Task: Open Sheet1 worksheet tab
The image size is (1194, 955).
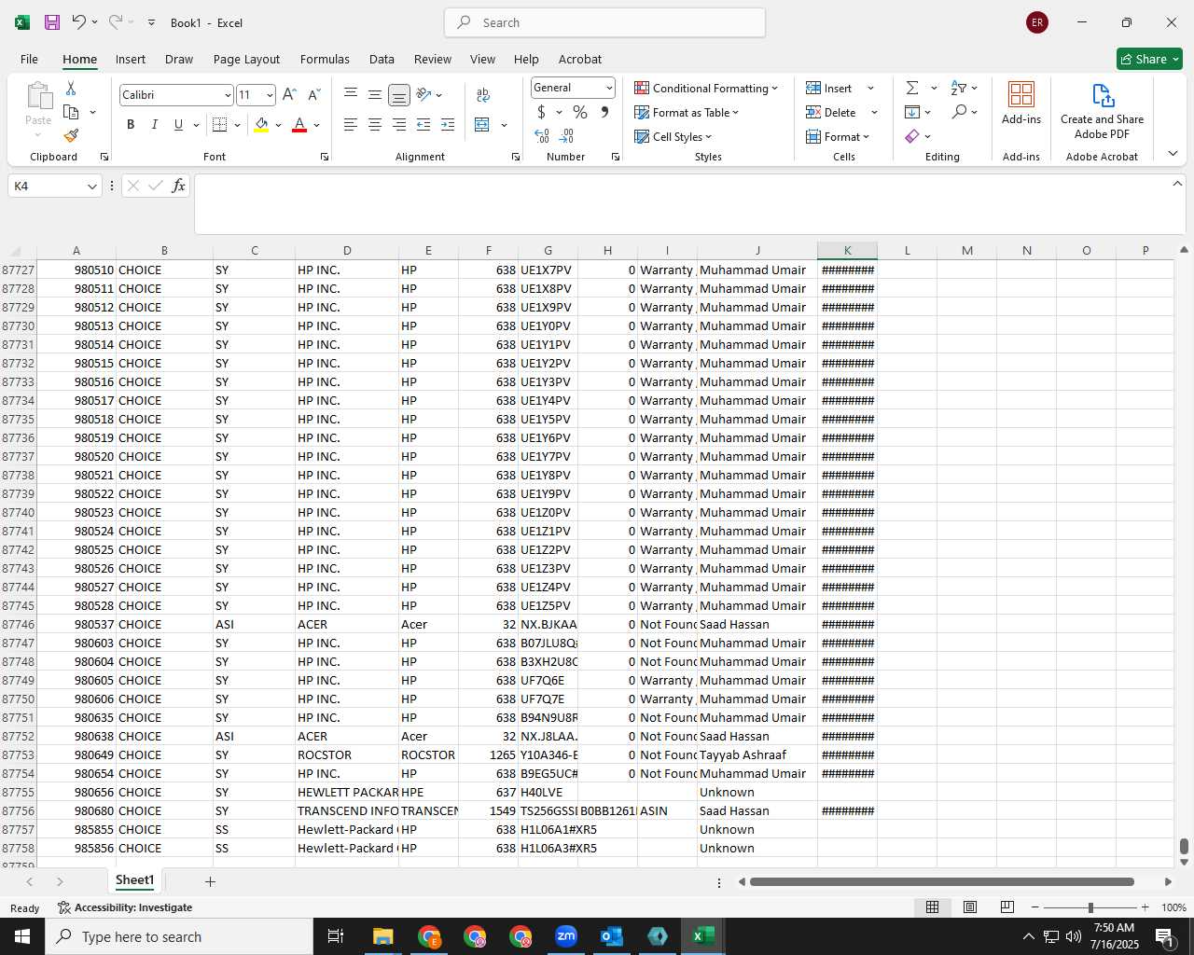Action: coord(134,880)
